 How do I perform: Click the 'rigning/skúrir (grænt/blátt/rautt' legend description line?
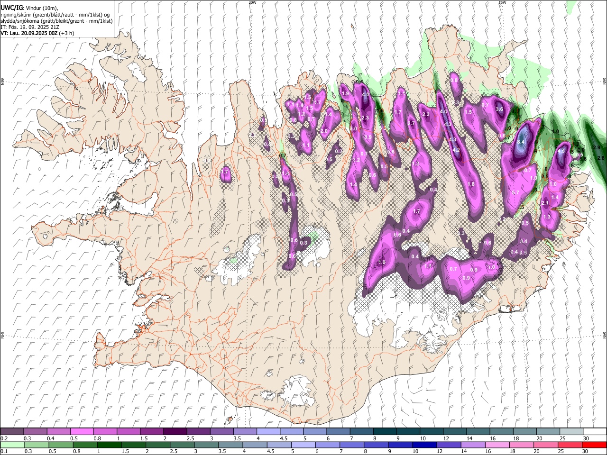55,14
